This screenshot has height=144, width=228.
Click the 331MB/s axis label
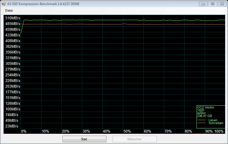tap(13, 58)
